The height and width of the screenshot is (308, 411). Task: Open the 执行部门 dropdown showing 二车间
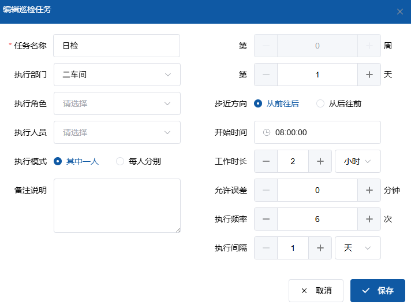(117, 75)
